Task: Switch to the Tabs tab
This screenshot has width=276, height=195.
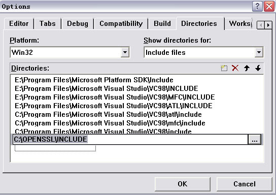Action: 48,23
